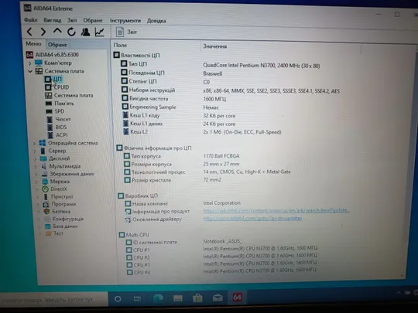Select the AIDA64 v6.85.6300 root node
Image resolution: width=418 pixels, height=313 pixels.
point(53,55)
